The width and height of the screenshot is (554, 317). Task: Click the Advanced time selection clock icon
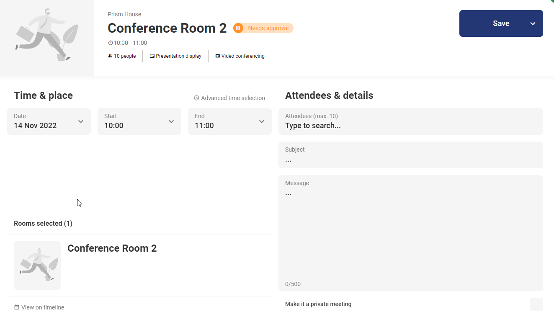coord(196,98)
